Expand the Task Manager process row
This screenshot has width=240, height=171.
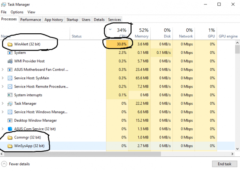(3, 103)
